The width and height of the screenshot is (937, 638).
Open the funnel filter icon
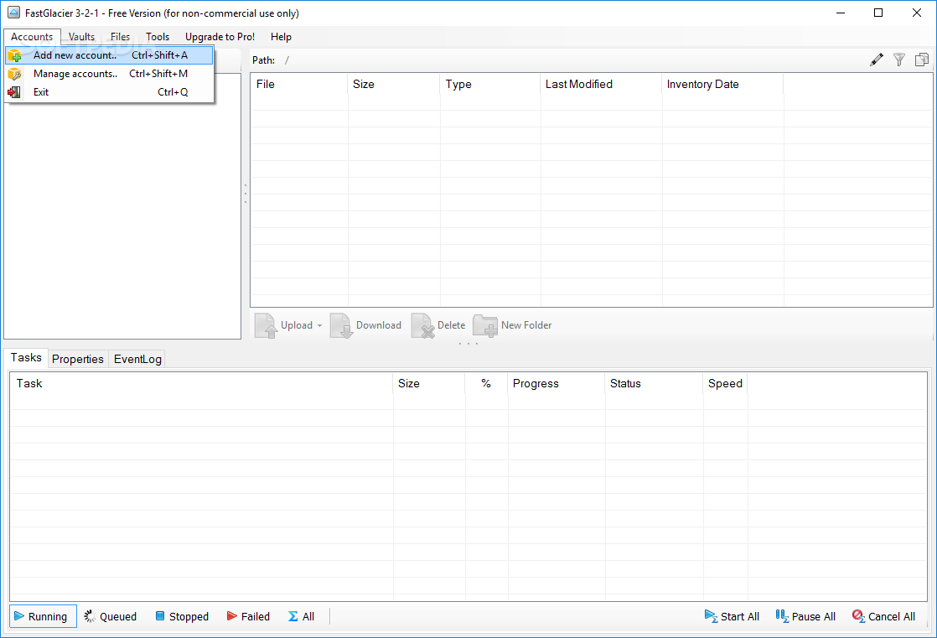point(898,60)
